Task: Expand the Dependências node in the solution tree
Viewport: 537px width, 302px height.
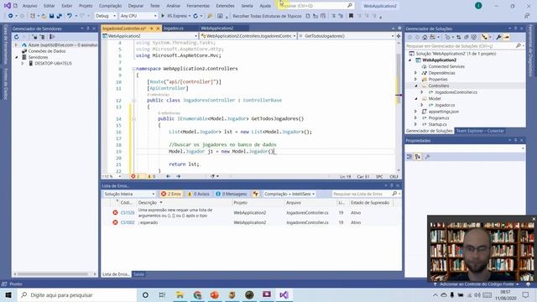Action: click(416, 73)
